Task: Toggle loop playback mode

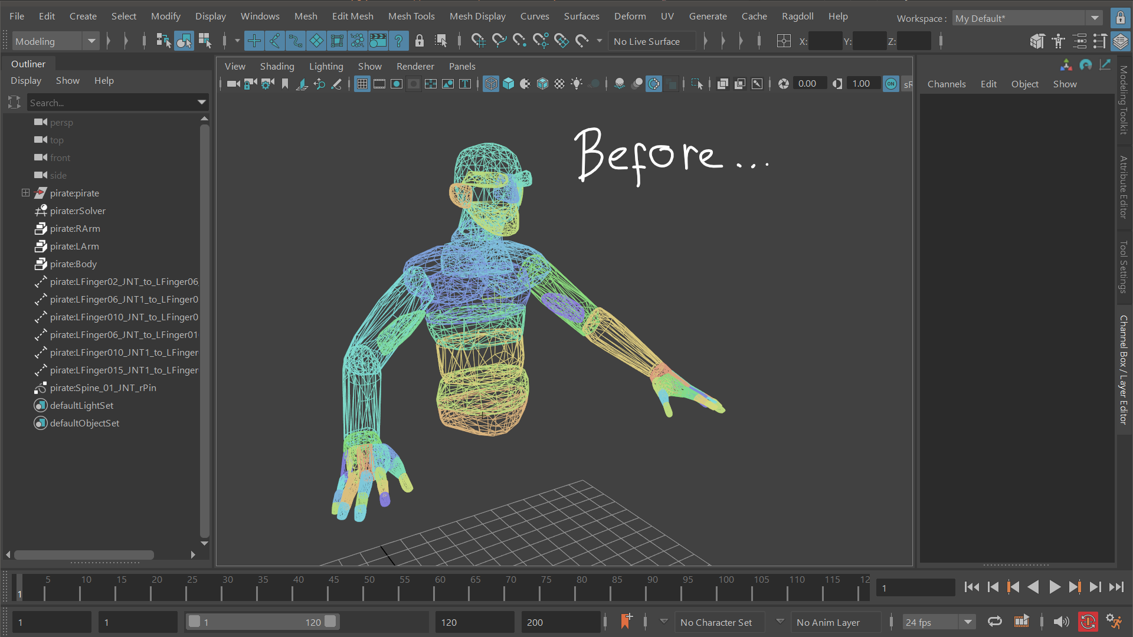Action: pos(995,622)
